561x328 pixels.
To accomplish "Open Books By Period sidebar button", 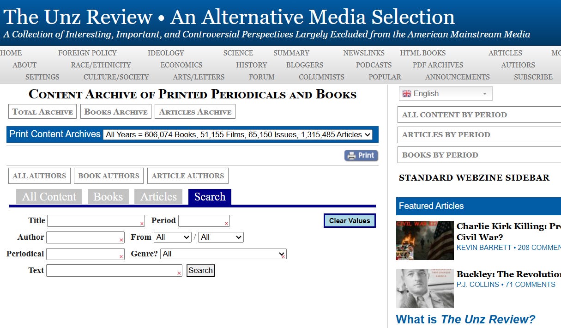I will click(479, 155).
